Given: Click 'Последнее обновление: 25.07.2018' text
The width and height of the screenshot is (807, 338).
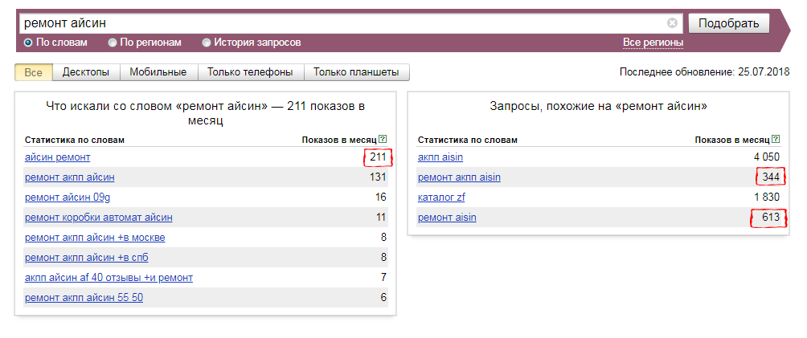Looking at the screenshot, I should (705, 72).
